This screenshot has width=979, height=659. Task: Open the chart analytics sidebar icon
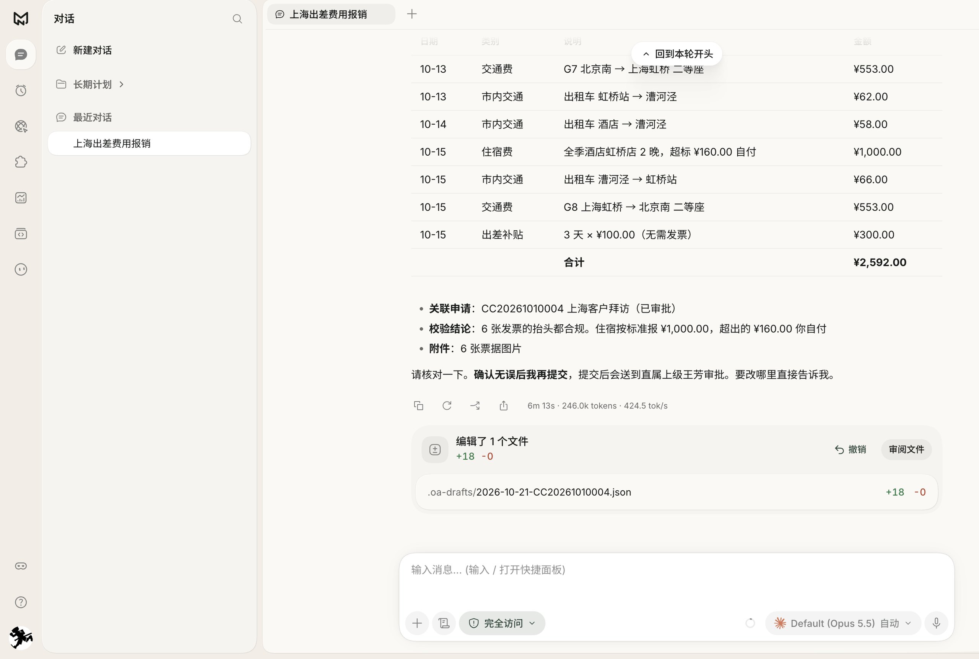[x=21, y=197]
